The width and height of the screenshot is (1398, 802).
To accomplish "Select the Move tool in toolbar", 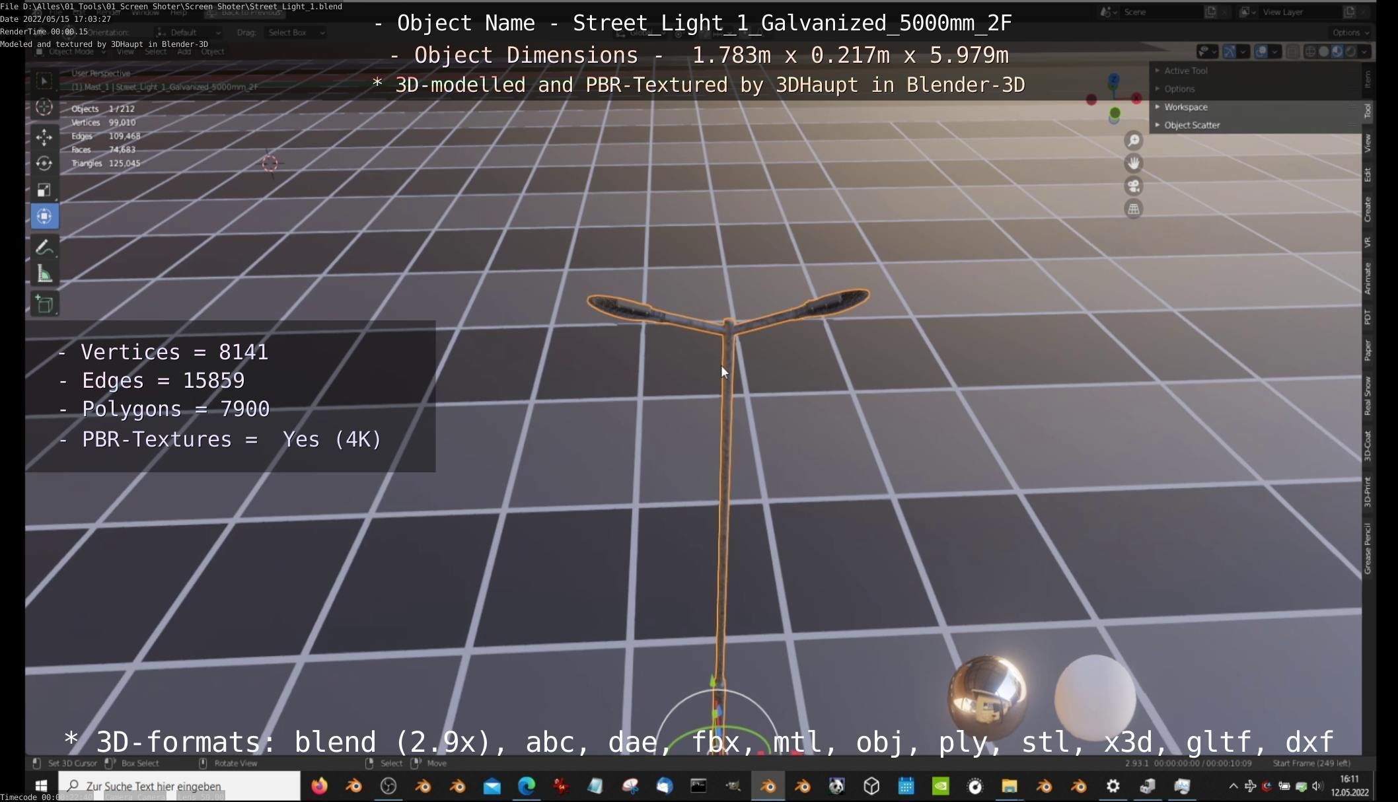I will (x=44, y=137).
